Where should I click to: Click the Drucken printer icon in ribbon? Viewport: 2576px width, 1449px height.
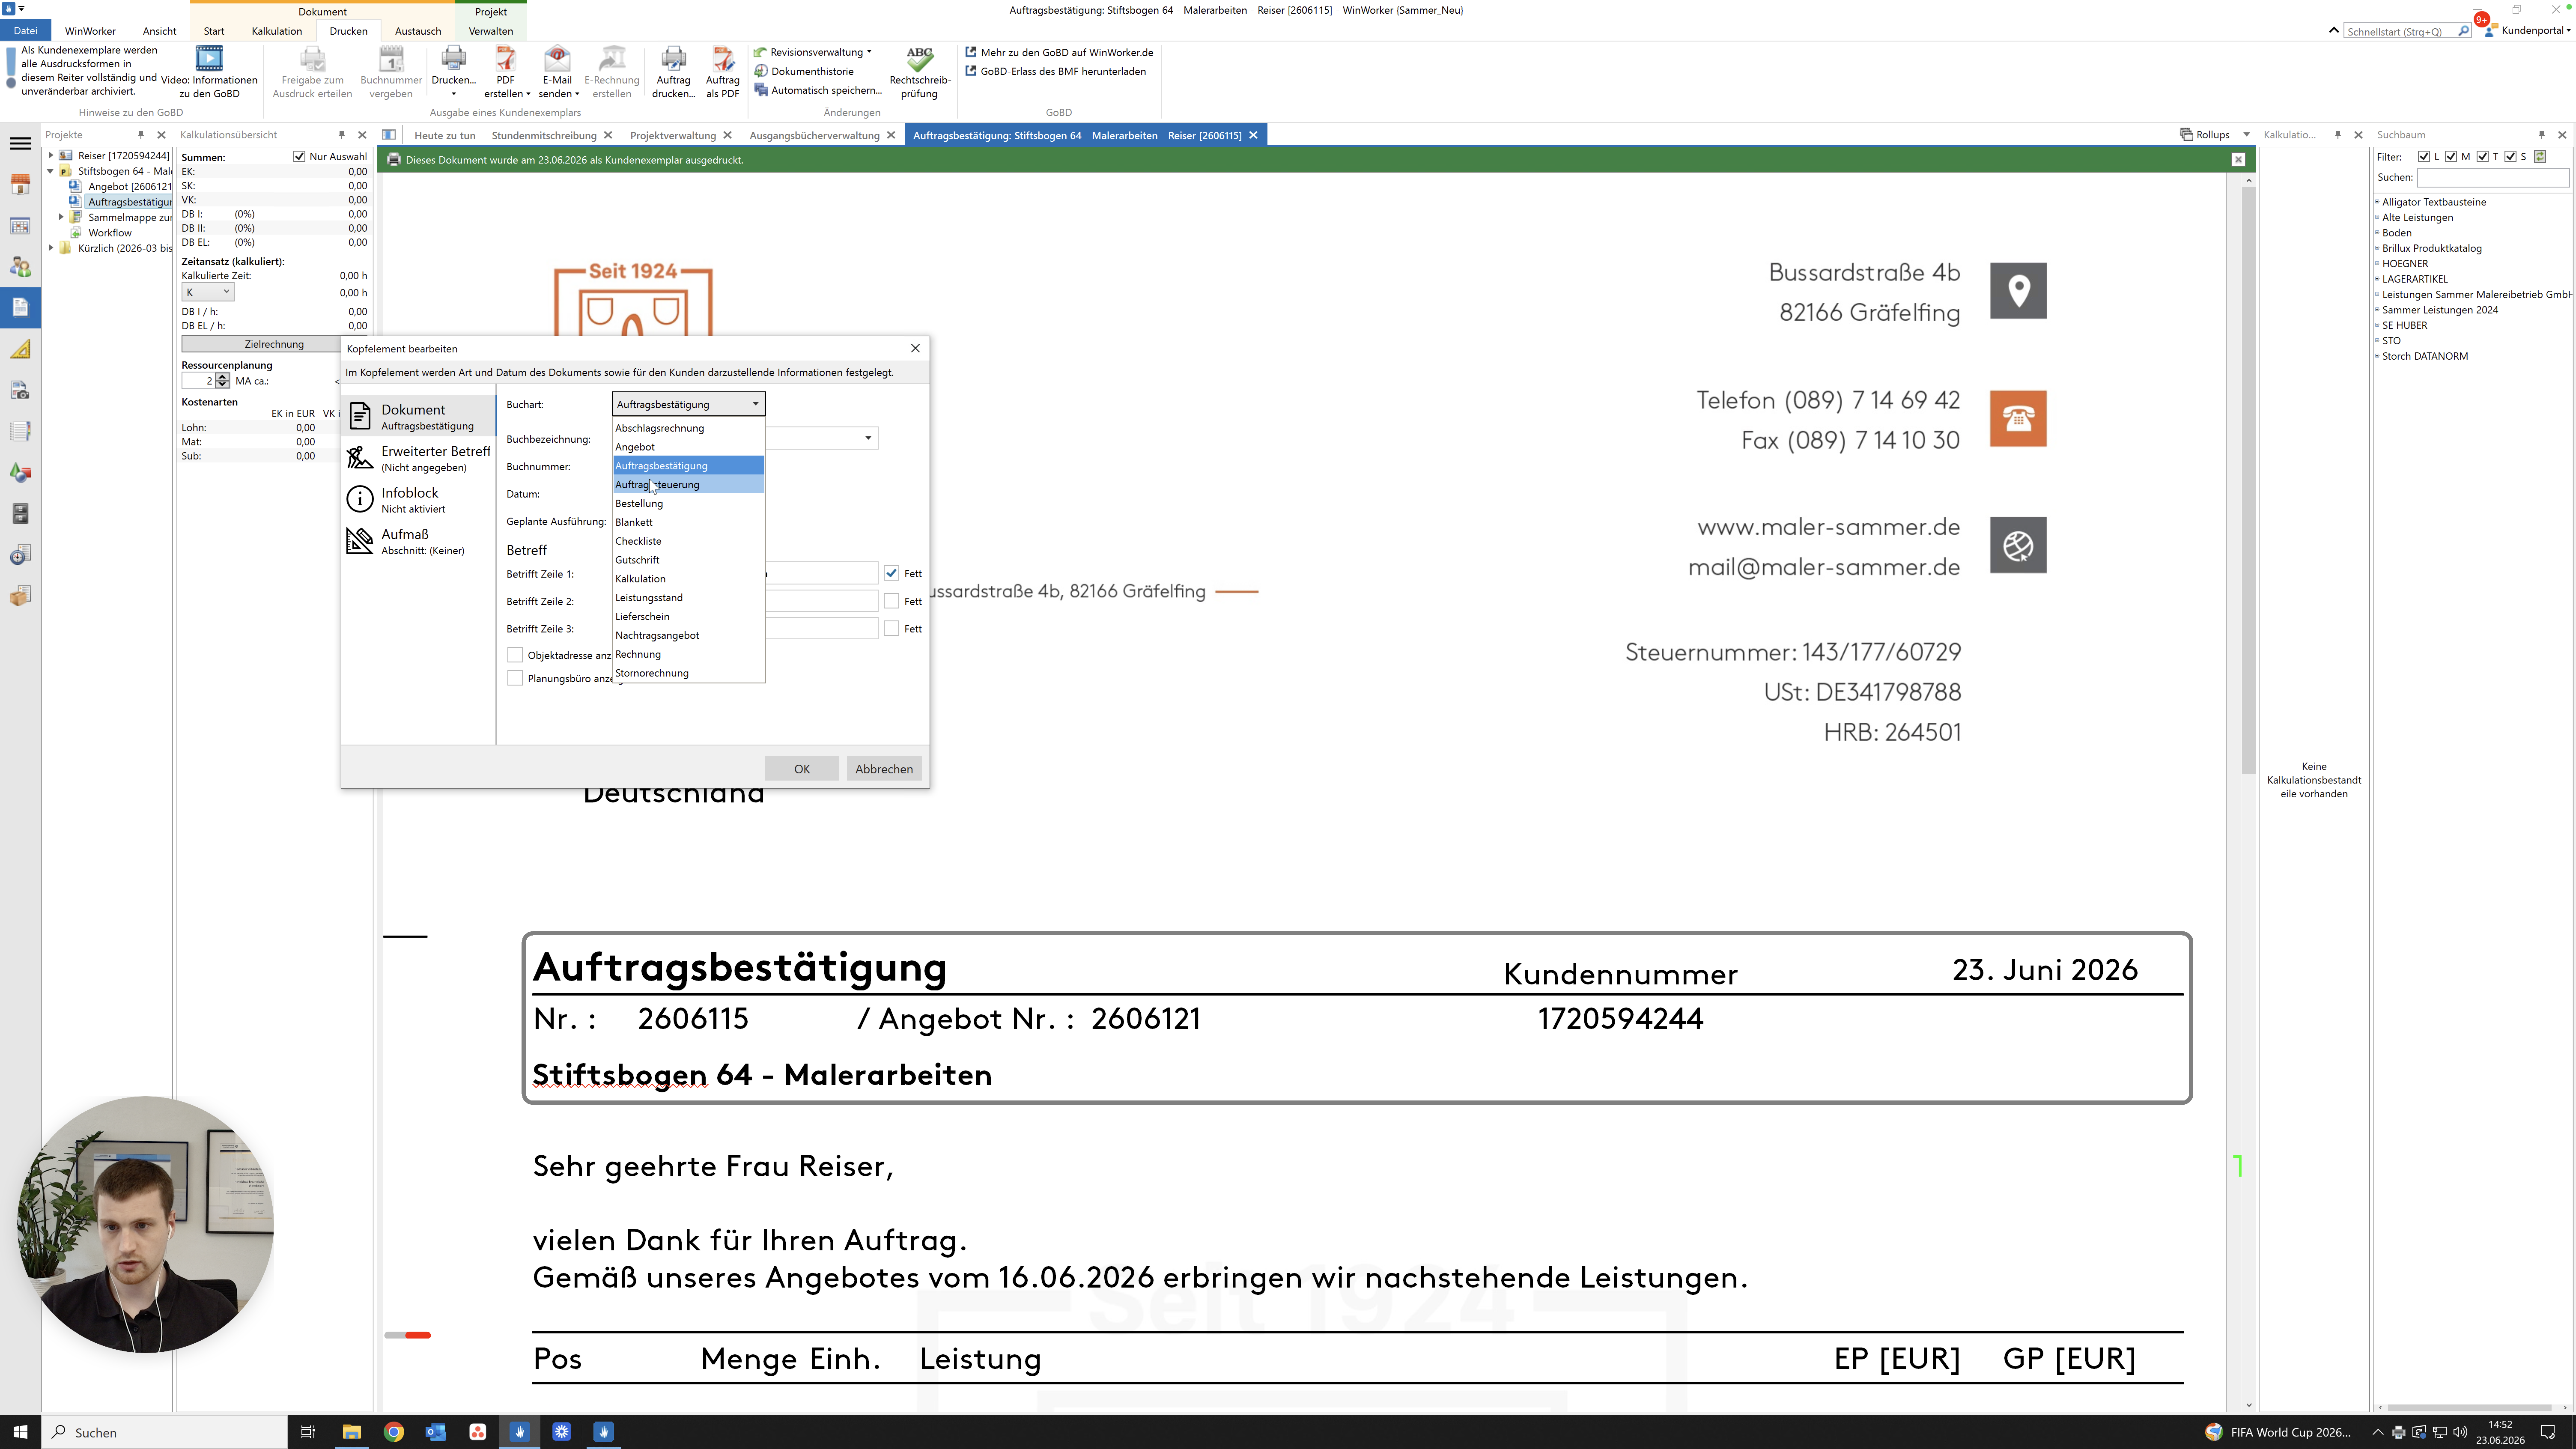453,60
